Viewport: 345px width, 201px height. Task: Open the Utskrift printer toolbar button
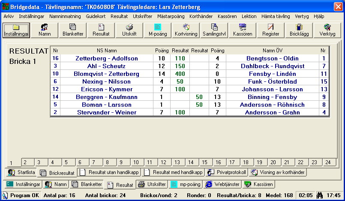click(129, 30)
